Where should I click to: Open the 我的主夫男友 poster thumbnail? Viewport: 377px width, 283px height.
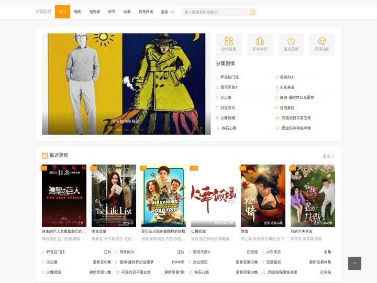(313, 195)
